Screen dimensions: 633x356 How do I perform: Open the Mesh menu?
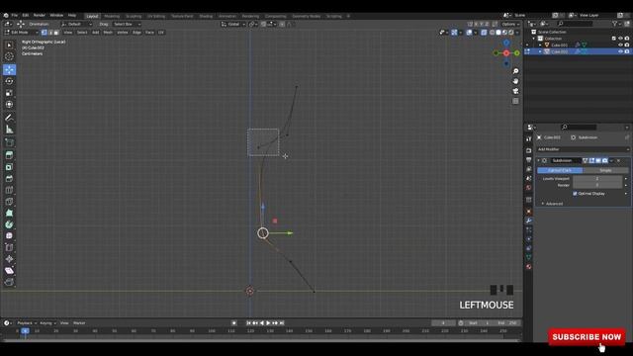108,33
